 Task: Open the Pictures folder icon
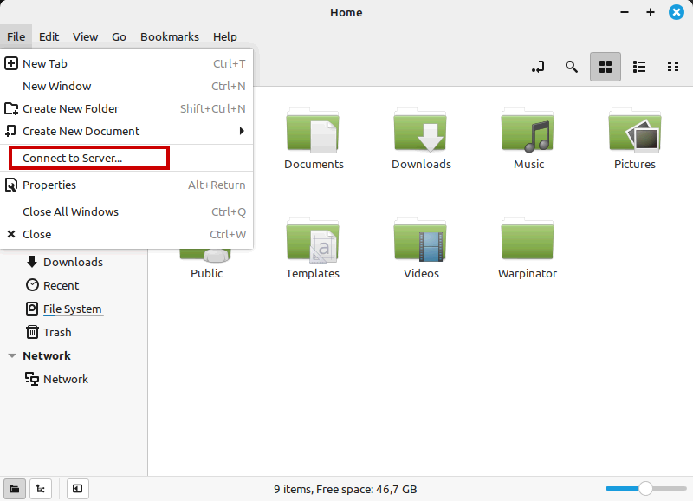point(635,131)
